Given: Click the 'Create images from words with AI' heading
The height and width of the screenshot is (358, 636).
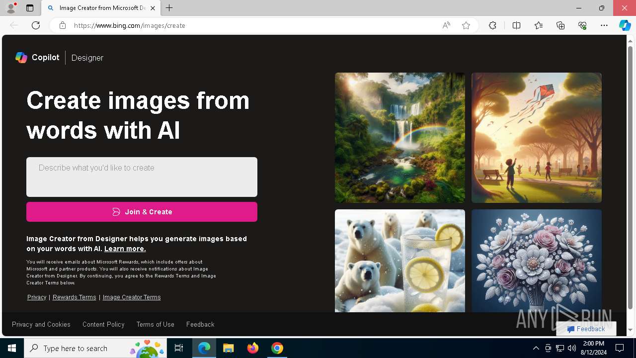Looking at the screenshot, I should [138, 115].
